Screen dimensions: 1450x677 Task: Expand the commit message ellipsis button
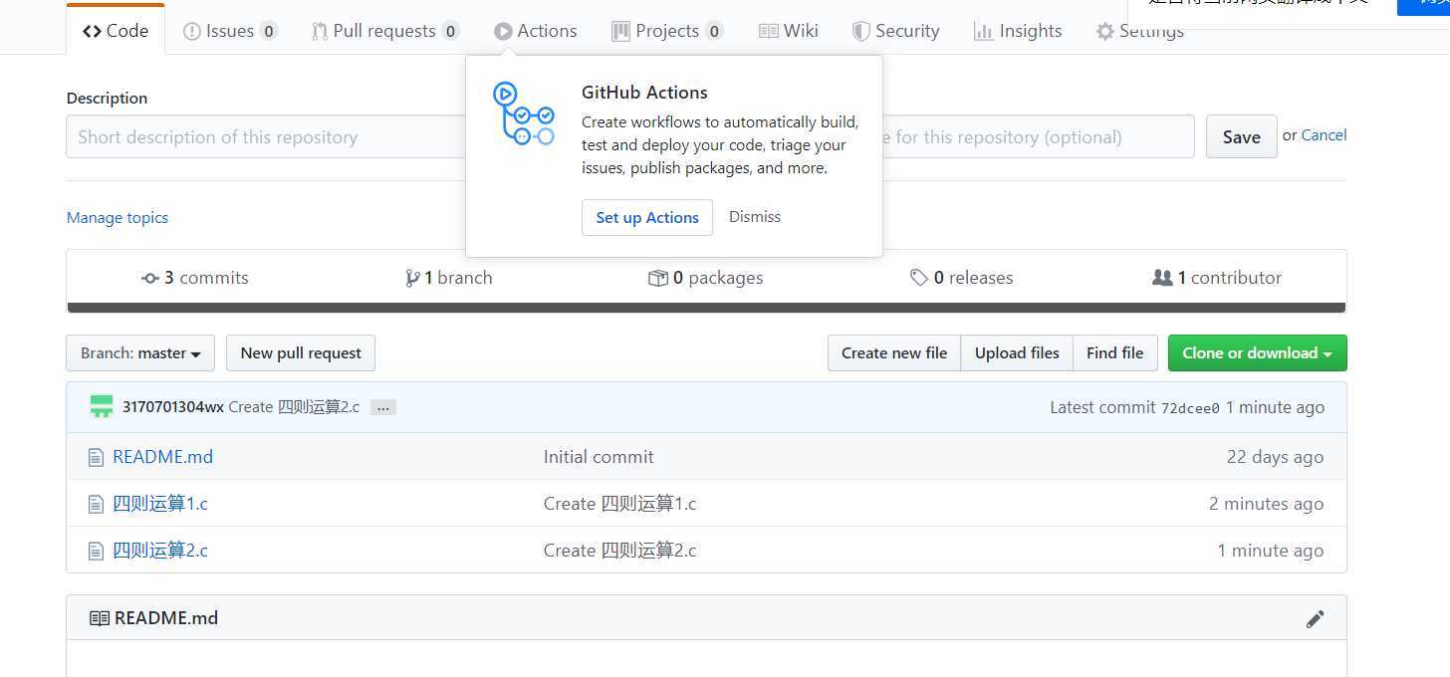(383, 407)
